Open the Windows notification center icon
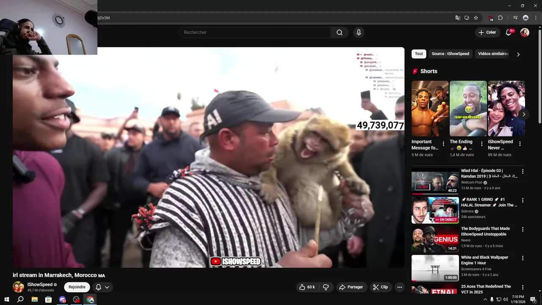 click(533, 299)
